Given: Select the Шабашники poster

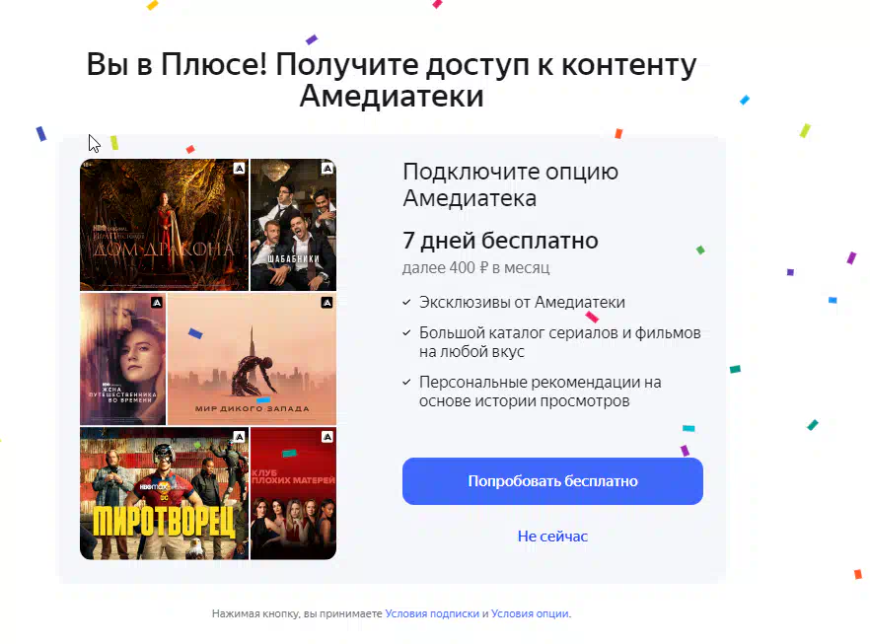Looking at the screenshot, I should tap(293, 225).
